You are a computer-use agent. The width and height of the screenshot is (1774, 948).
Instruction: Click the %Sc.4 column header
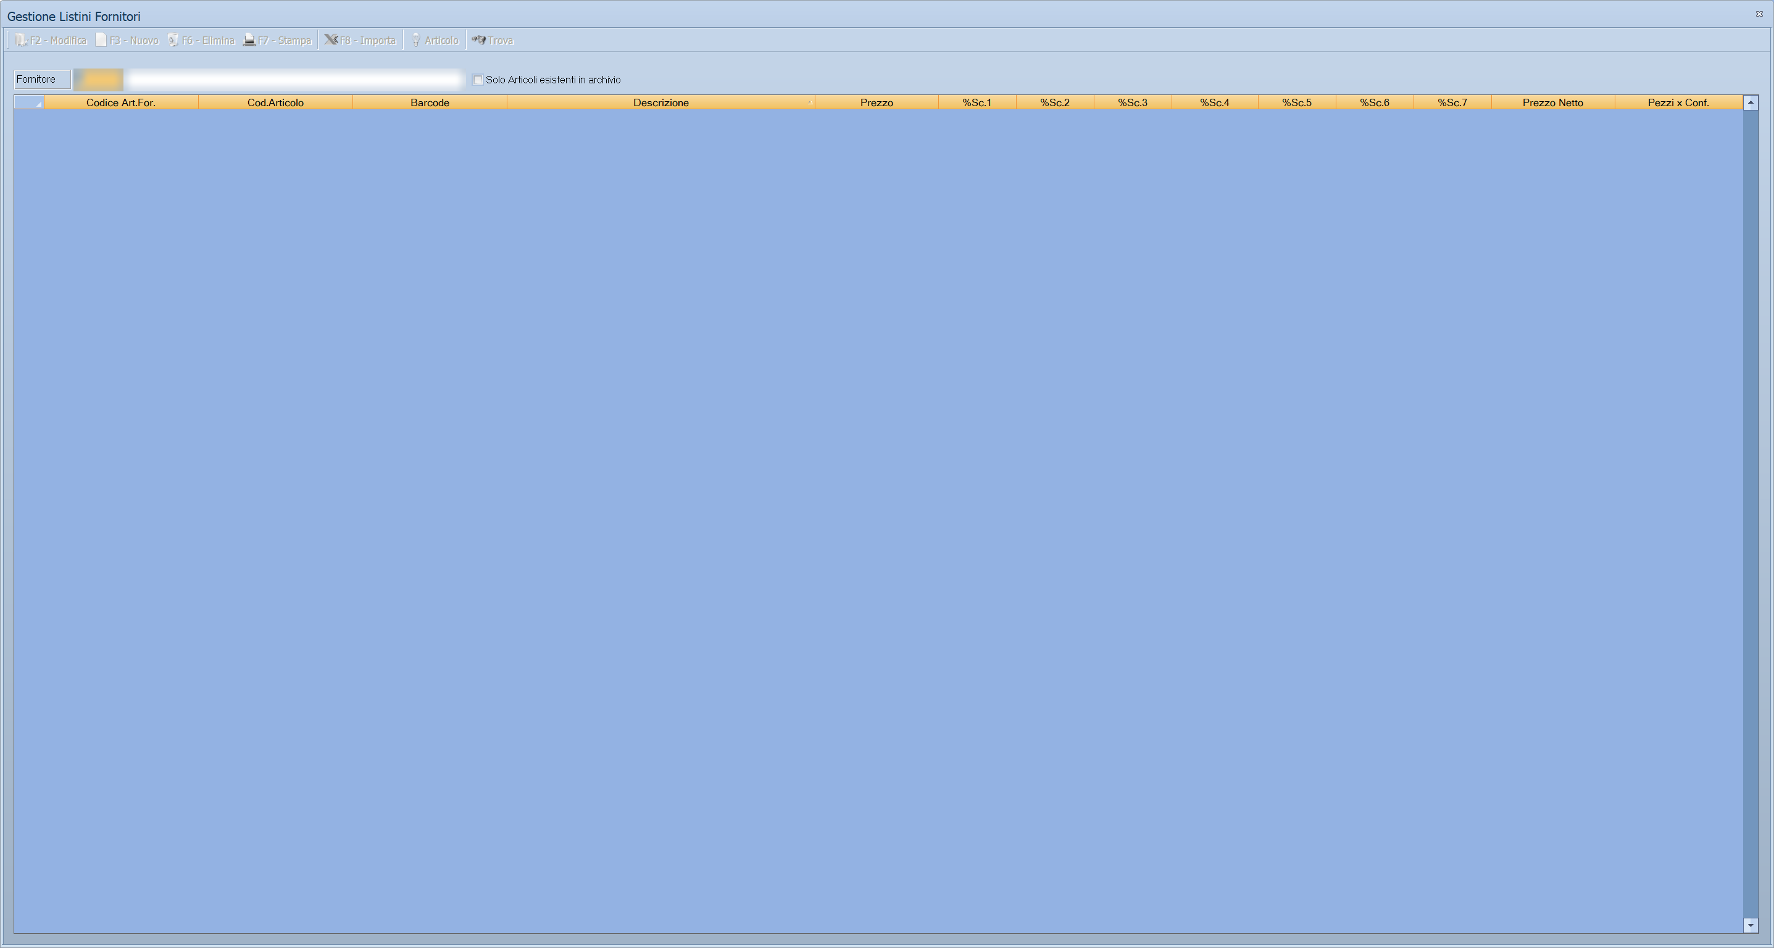(1215, 102)
